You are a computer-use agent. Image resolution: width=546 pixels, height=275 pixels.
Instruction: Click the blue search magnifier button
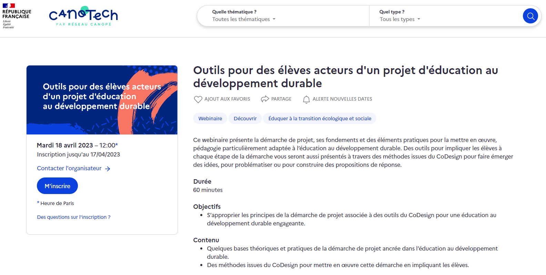pyautogui.click(x=530, y=16)
